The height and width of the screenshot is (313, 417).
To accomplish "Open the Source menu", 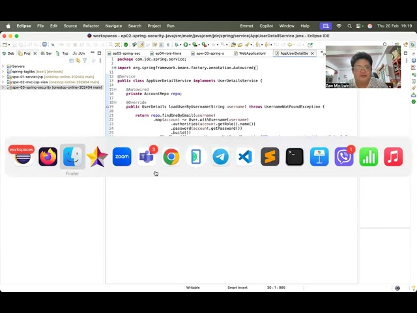I will tap(70, 26).
